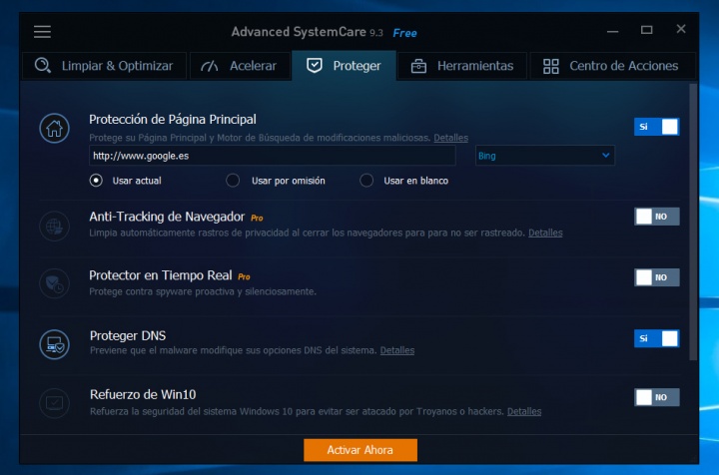Select the Usar actual radio button
This screenshot has width=719, height=475.
point(96,181)
